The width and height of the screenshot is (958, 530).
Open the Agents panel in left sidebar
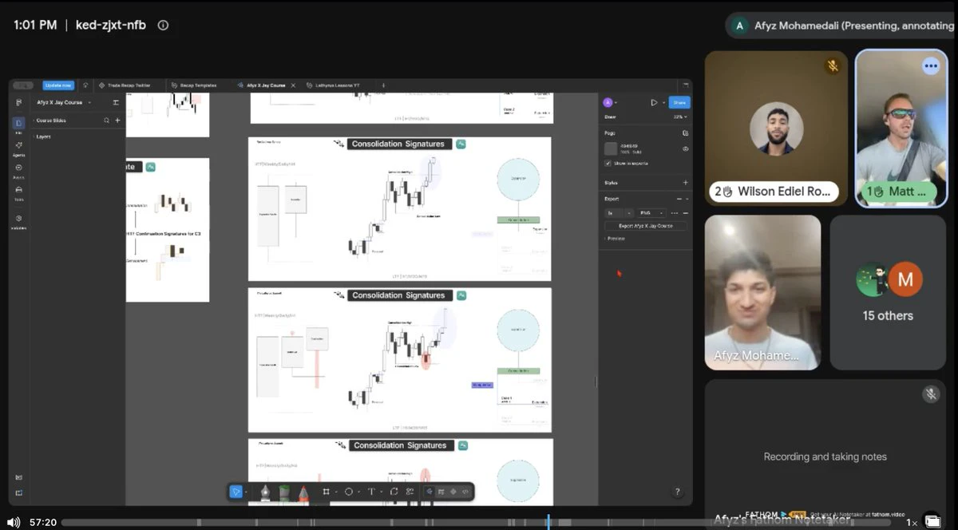(18, 148)
